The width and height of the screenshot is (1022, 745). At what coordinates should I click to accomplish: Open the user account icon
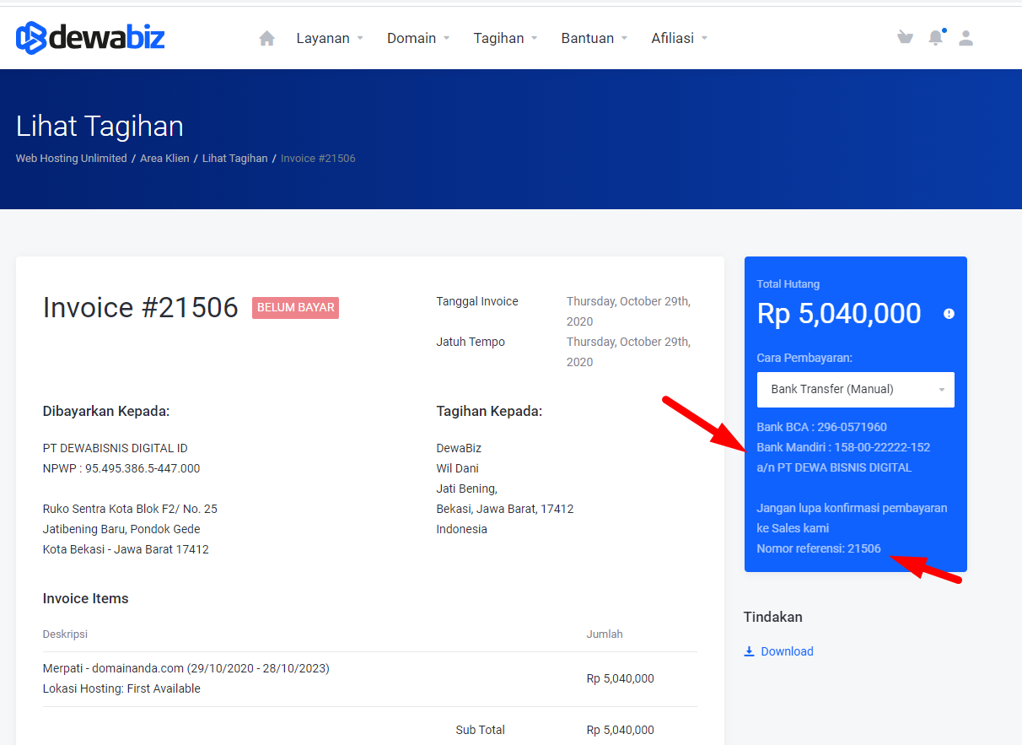pos(966,38)
